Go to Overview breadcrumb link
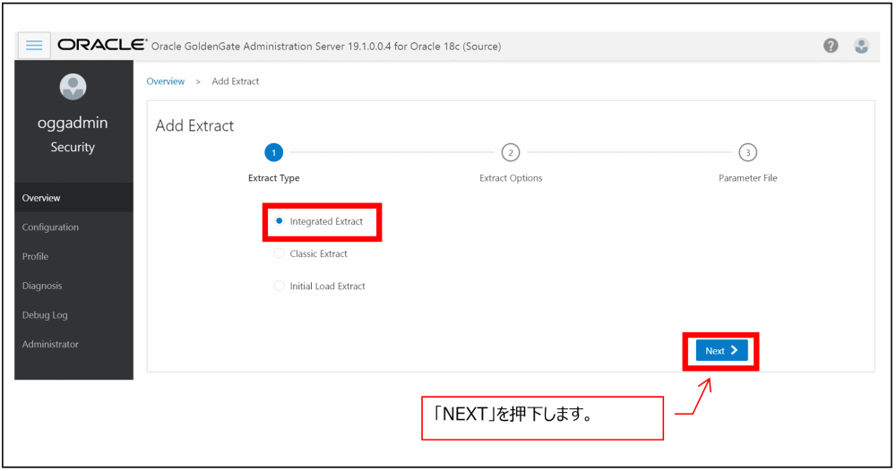This screenshot has width=896, height=471. tap(165, 81)
